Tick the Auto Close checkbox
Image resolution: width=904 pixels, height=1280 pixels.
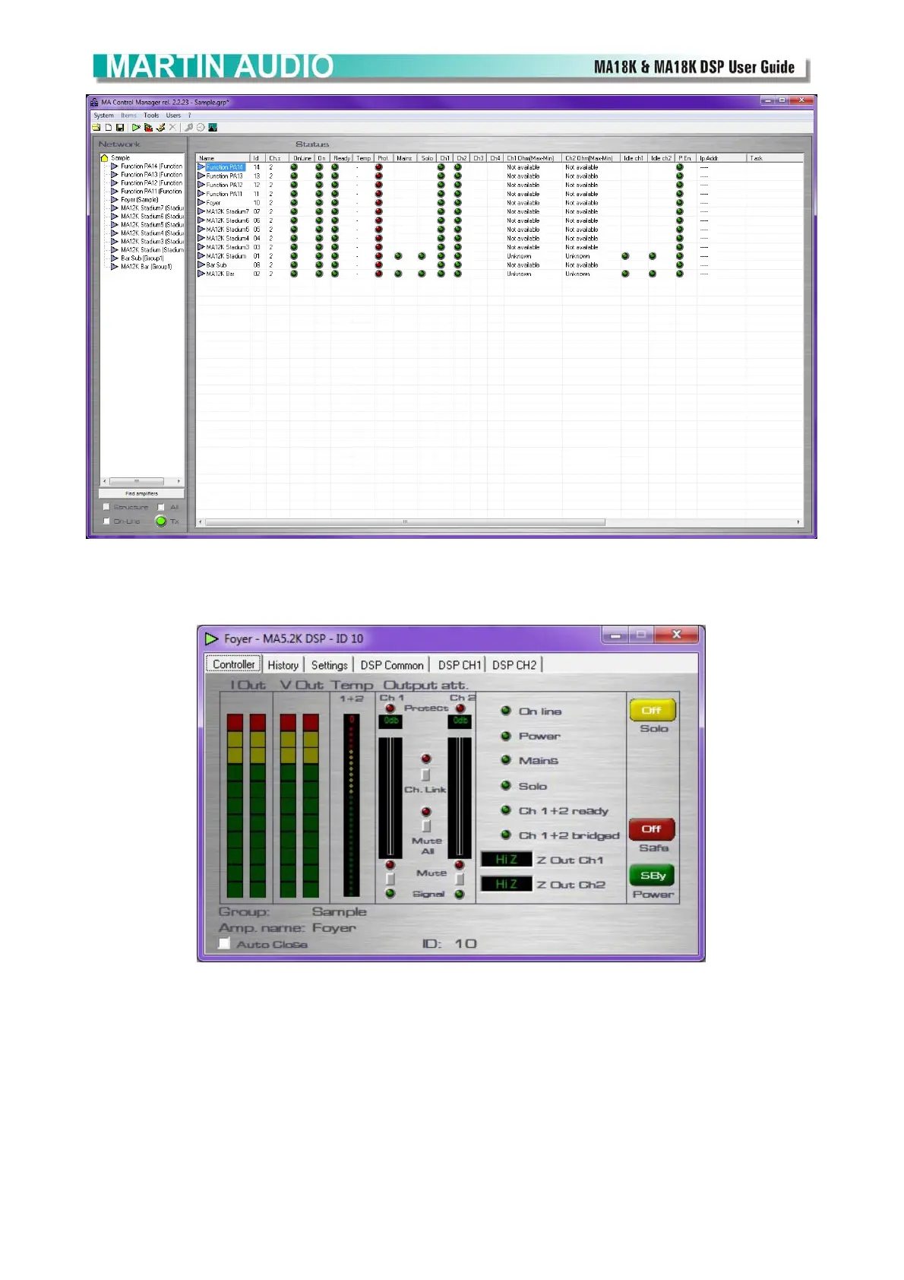[x=224, y=943]
